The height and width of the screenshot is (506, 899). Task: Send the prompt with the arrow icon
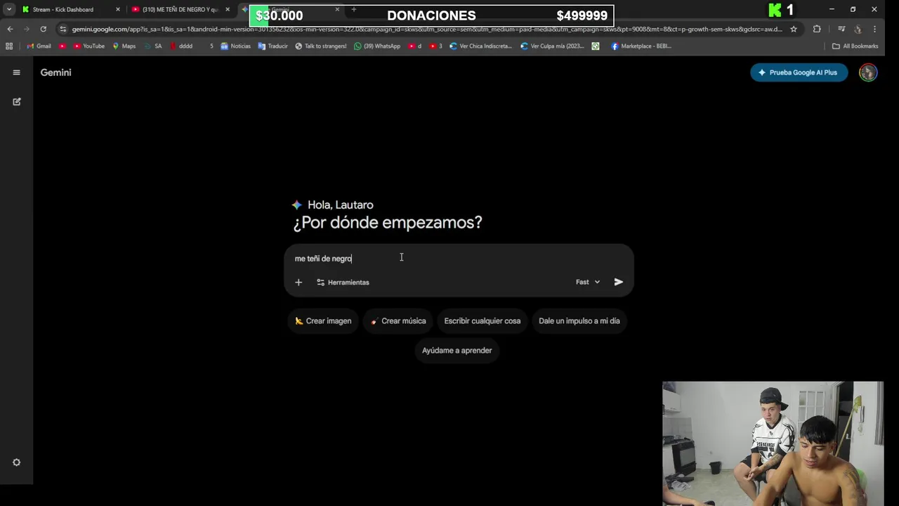coord(619,282)
